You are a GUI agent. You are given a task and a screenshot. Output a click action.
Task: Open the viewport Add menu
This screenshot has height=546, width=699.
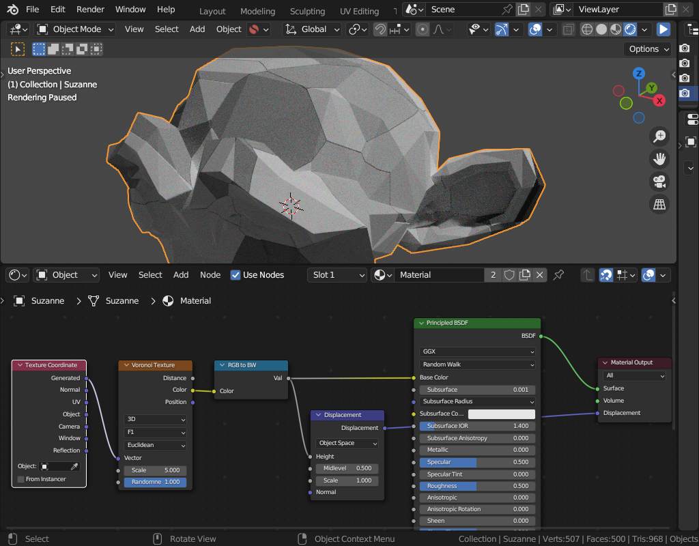197,29
